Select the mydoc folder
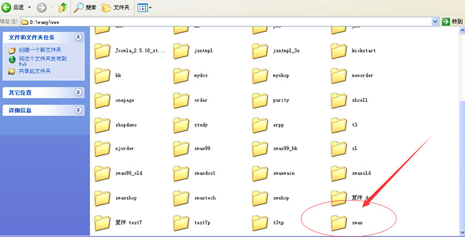 pyautogui.click(x=190, y=76)
